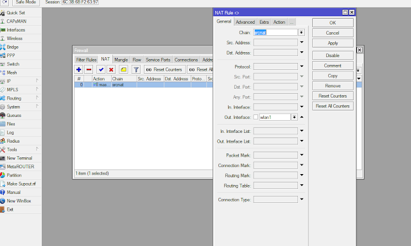Click Reset Counters button in Firewall toolbar
The image size is (411, 246).
coord(164,69)
